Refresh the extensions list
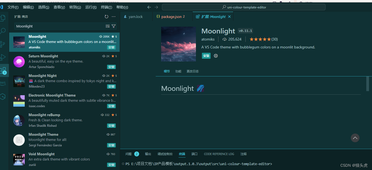Screen dimensions: 372x170 [x=106, y=16]
